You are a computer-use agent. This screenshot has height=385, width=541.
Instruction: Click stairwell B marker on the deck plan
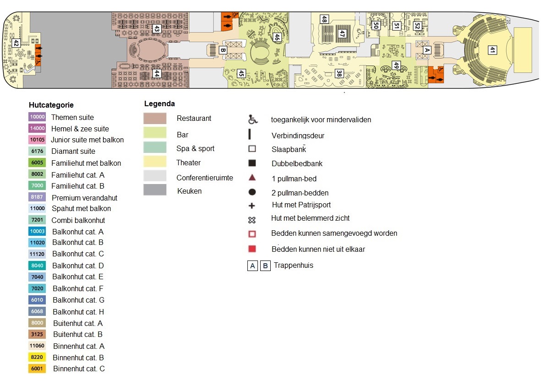click(224, 50)
